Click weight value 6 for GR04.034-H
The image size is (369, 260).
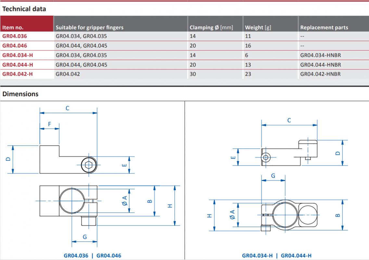247,55
